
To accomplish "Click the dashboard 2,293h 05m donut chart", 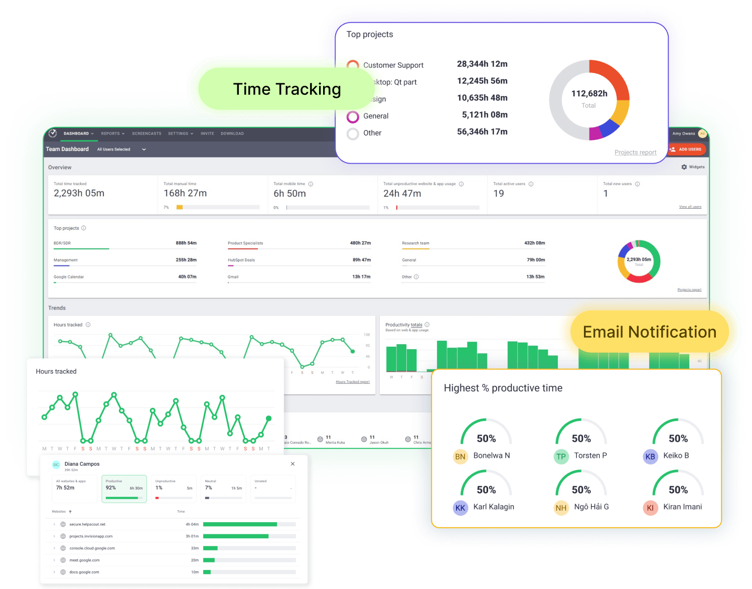I will [x=639, y=261].
